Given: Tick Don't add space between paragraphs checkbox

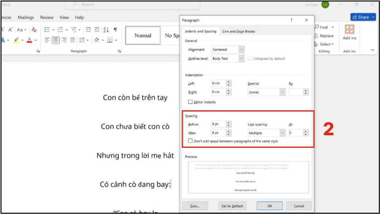Looking at the screenshot, I should click(x=190, y=141).
